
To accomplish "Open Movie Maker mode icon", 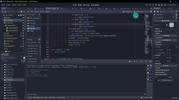I will (x=165, y=5).
